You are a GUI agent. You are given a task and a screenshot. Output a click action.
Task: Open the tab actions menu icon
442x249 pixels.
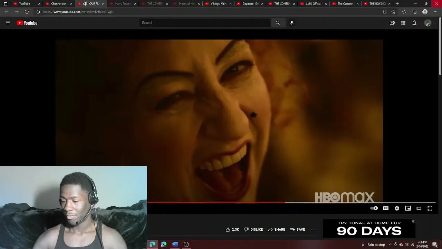[x=5, y=3]
